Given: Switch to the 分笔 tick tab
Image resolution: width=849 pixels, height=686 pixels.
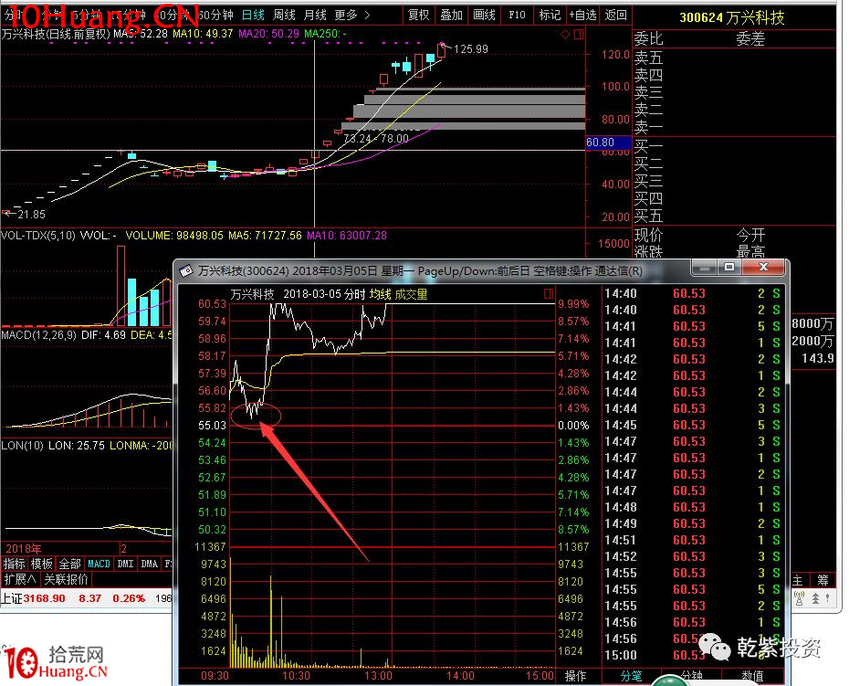Looking at the screenshot, I should (x=632, y=676).
